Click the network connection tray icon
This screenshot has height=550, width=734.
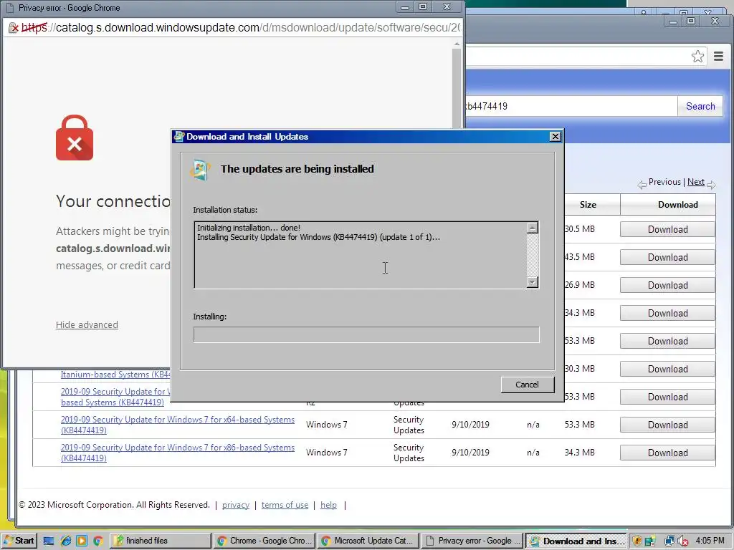pyautogui.click(x=669, y=541)
